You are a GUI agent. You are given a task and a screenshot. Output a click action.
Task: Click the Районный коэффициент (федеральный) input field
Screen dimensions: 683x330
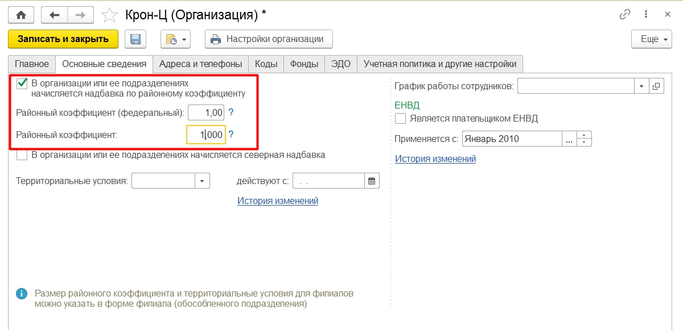pos(206,112)
